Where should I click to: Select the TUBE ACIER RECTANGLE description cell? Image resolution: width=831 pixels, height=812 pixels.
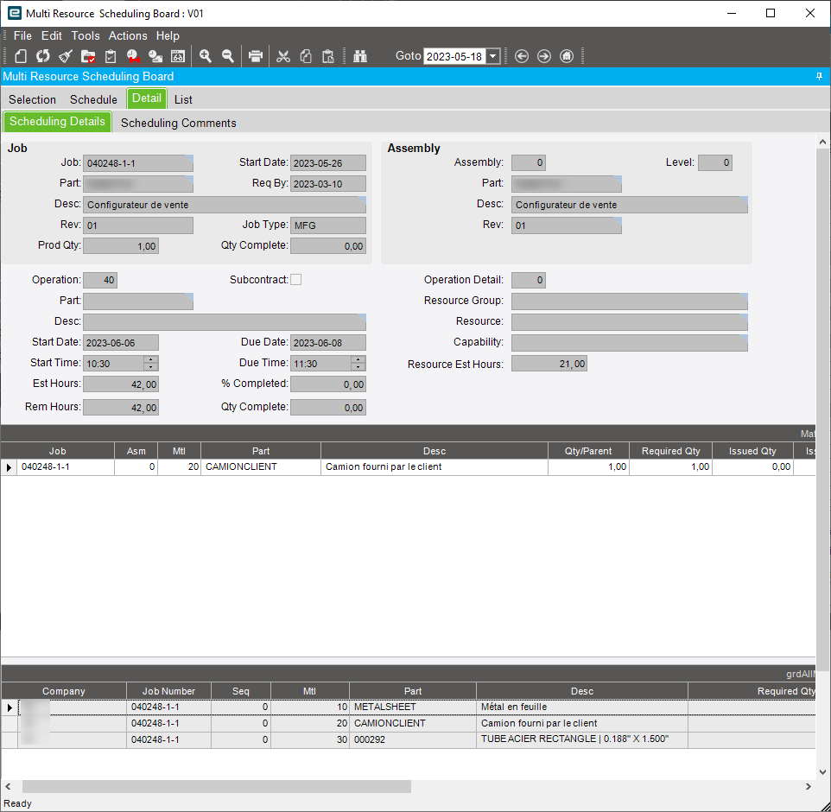[x=582, y=739]
